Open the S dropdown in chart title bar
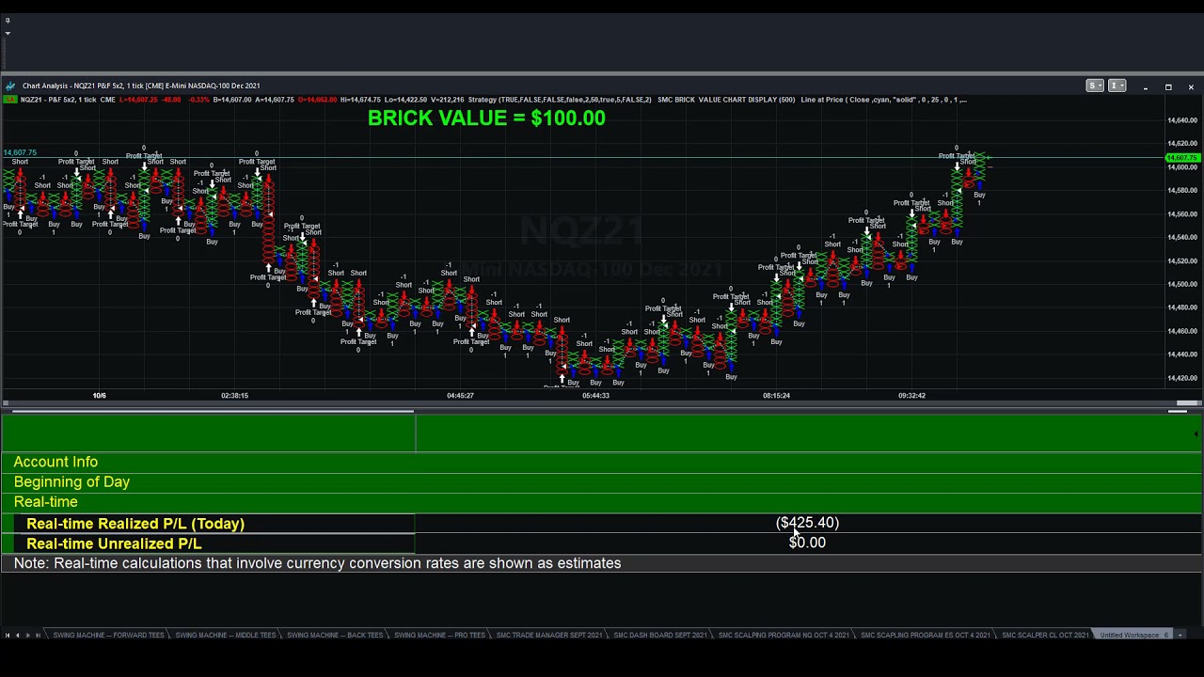This screenshot has width=1204, height=677. tap(1095, 86)
